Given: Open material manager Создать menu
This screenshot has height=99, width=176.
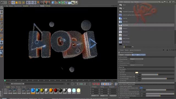Looking at the screenshot, I should tap(8, 87).
